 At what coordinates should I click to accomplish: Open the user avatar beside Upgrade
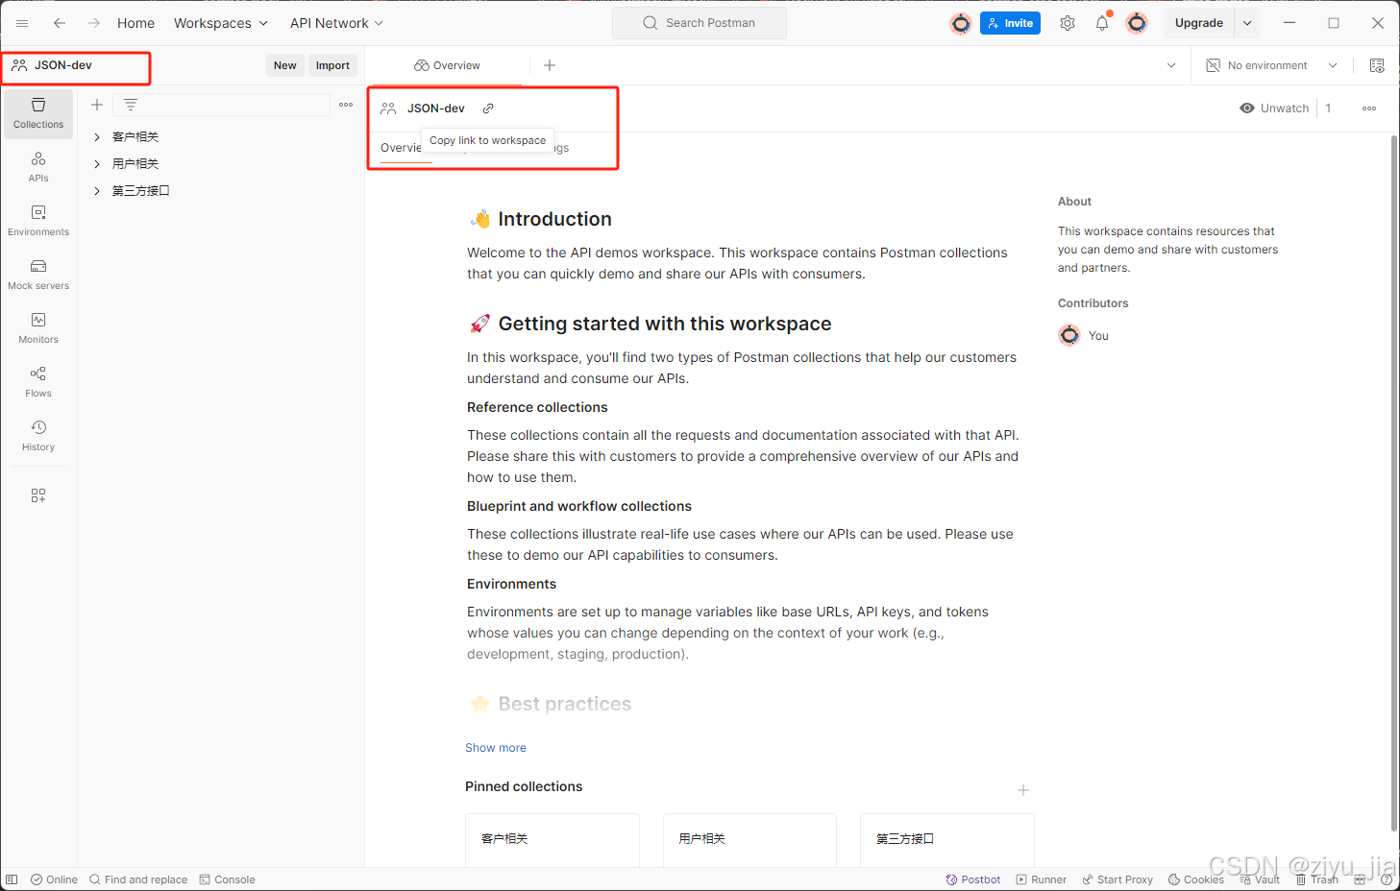1137,23
